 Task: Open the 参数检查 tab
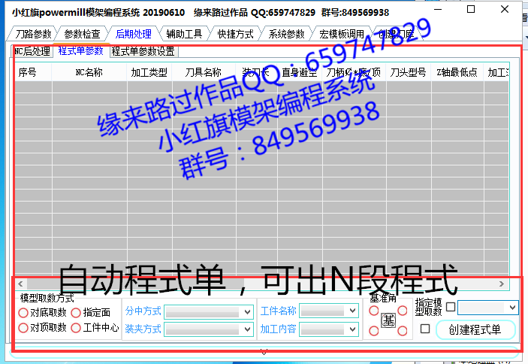tap(82, 34)
